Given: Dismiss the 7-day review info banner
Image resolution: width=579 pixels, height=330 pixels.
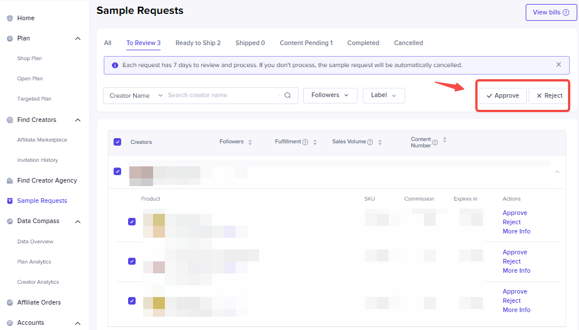Looking at the screenshot, I should click(x=559, y=65).
